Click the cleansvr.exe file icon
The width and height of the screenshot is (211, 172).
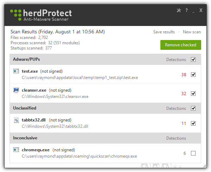[x=16, y=90]
